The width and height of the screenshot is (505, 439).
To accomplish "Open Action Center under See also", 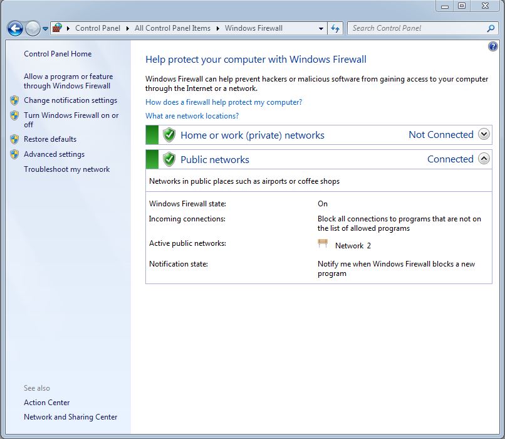I will coord(47,403).
